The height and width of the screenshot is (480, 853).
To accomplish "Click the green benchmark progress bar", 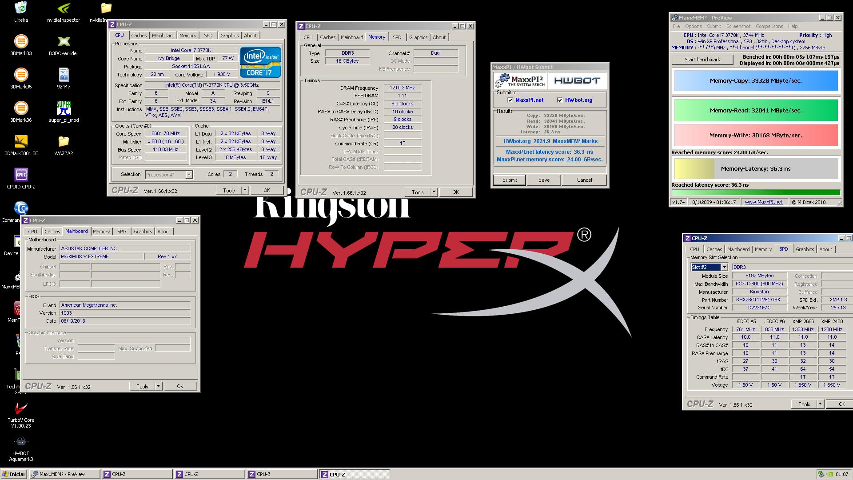I will [756, 192].
